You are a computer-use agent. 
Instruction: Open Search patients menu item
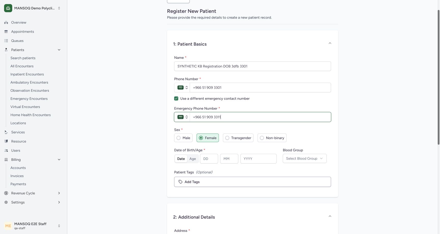23,58
